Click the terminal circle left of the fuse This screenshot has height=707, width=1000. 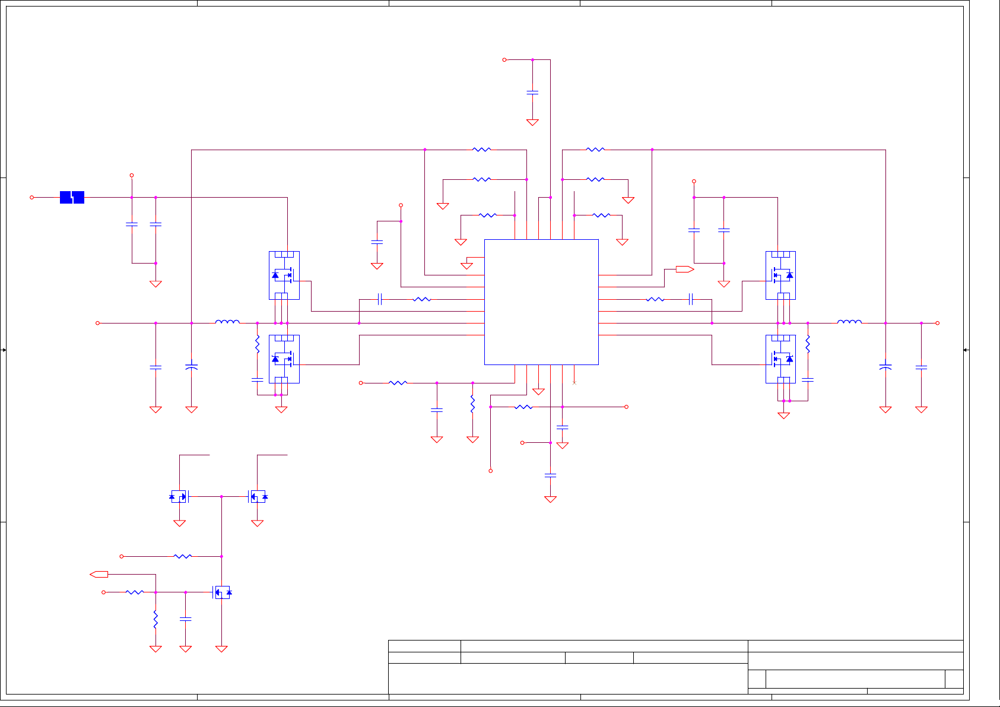point(32,197)
